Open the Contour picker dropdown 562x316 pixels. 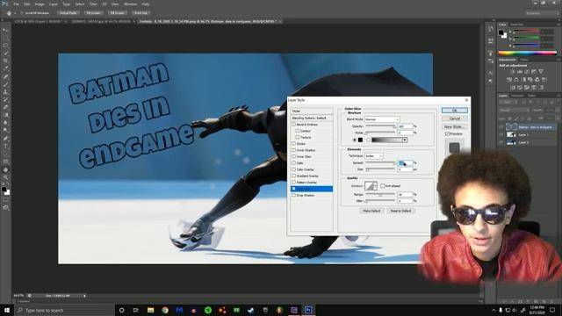pyautogui.click(x=375, y=186)
